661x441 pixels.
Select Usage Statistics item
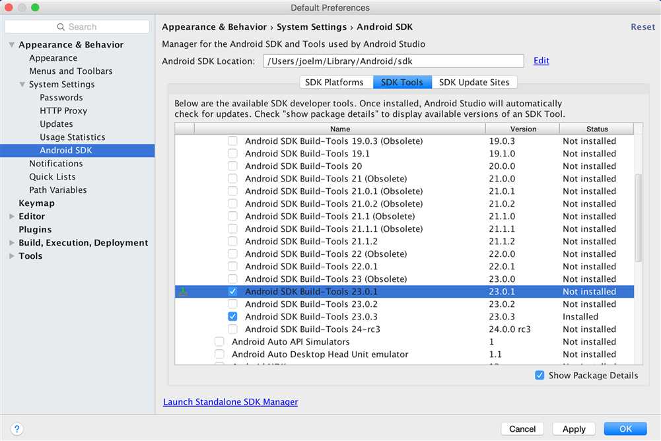tap(73, 137)
